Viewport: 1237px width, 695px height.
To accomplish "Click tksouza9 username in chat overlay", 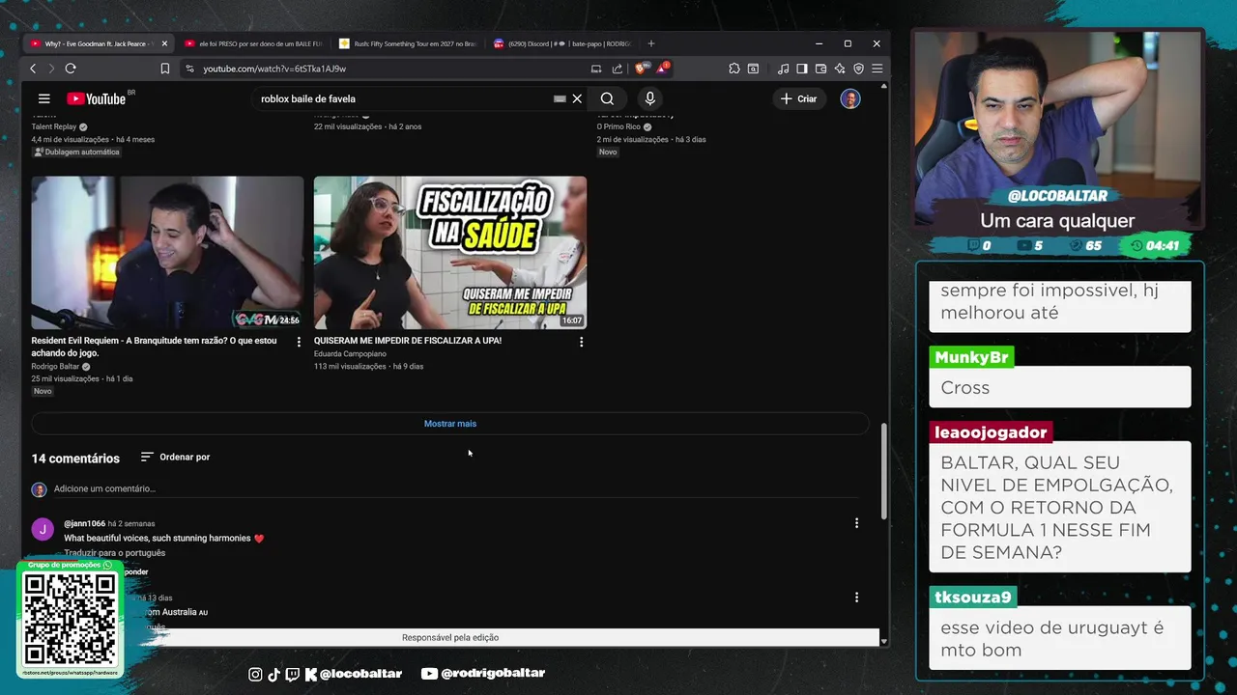I will (x=973, y=598).
